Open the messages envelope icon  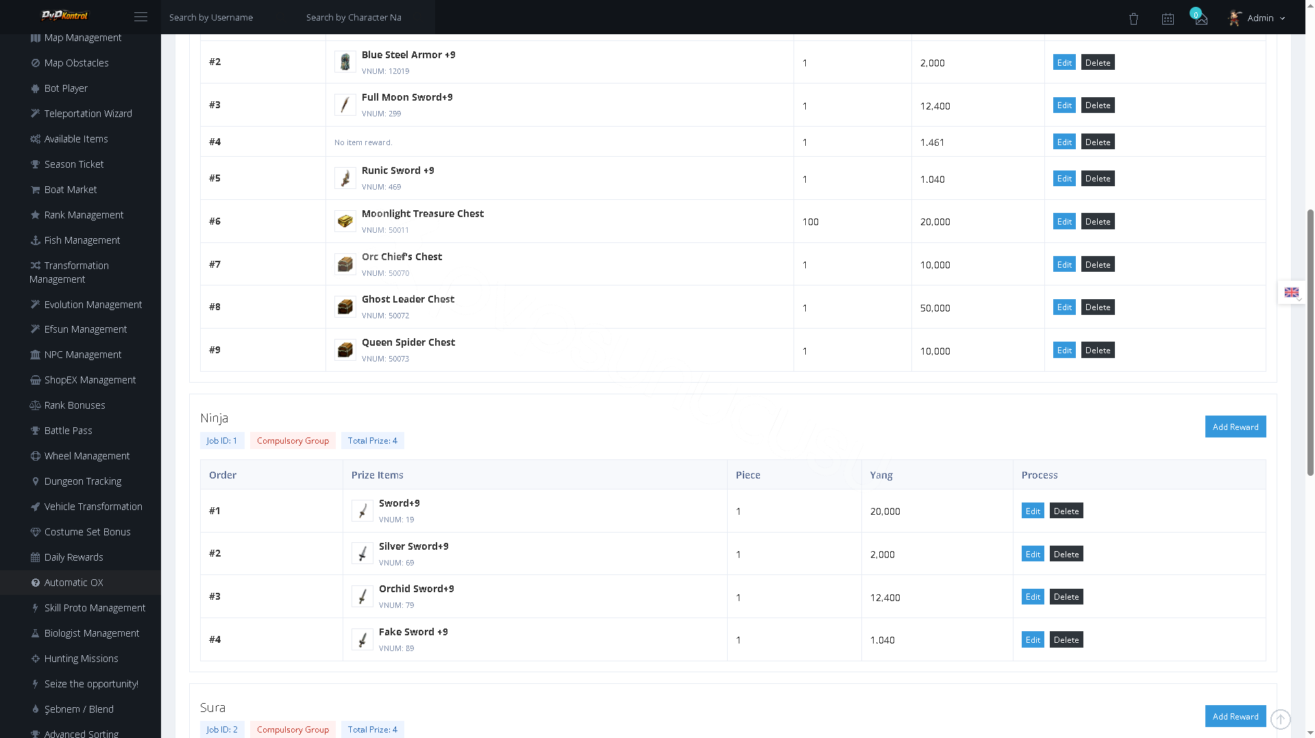coord(1201,19)
